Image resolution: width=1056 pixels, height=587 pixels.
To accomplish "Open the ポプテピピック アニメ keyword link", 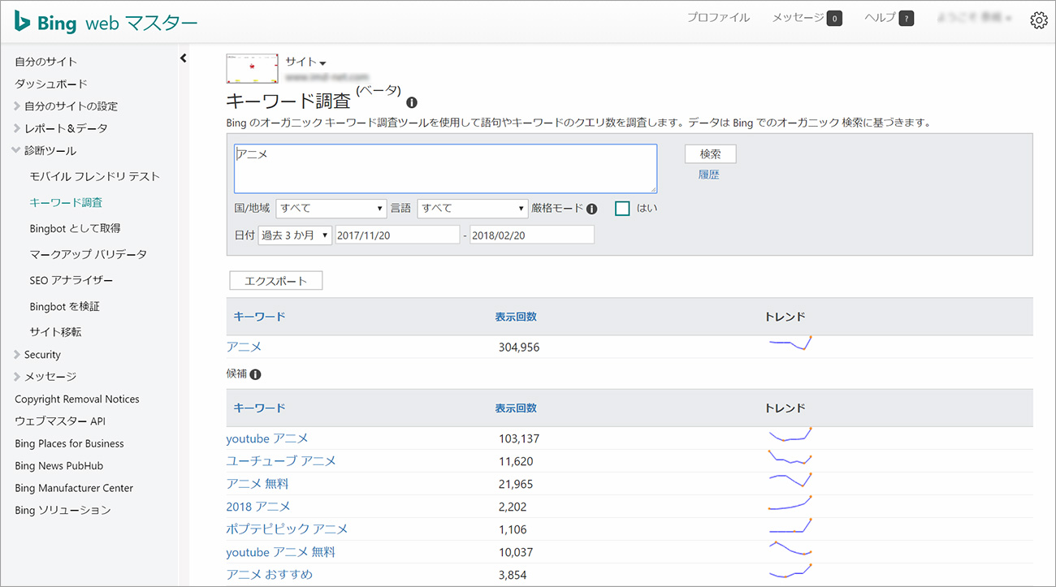I will coord(287,529).
